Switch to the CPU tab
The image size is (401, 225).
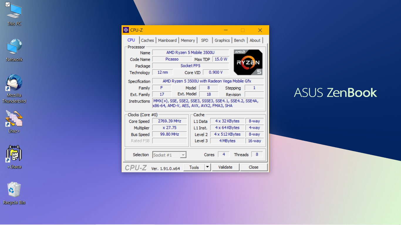131,40
